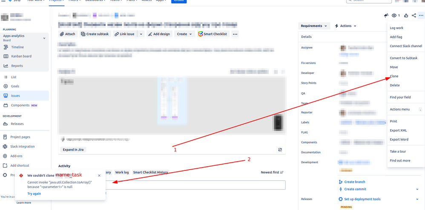Select Find out more

click(400, 161)
